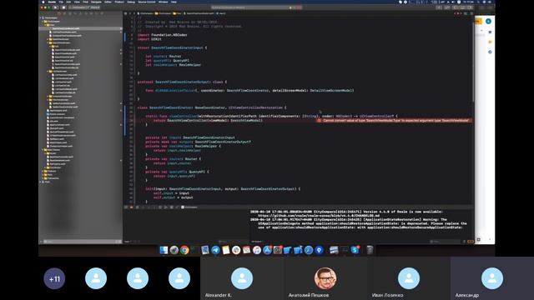Viewport: 534px width, 300px height.
Task: Open the Library with the plus button
Action: point(440,7)
